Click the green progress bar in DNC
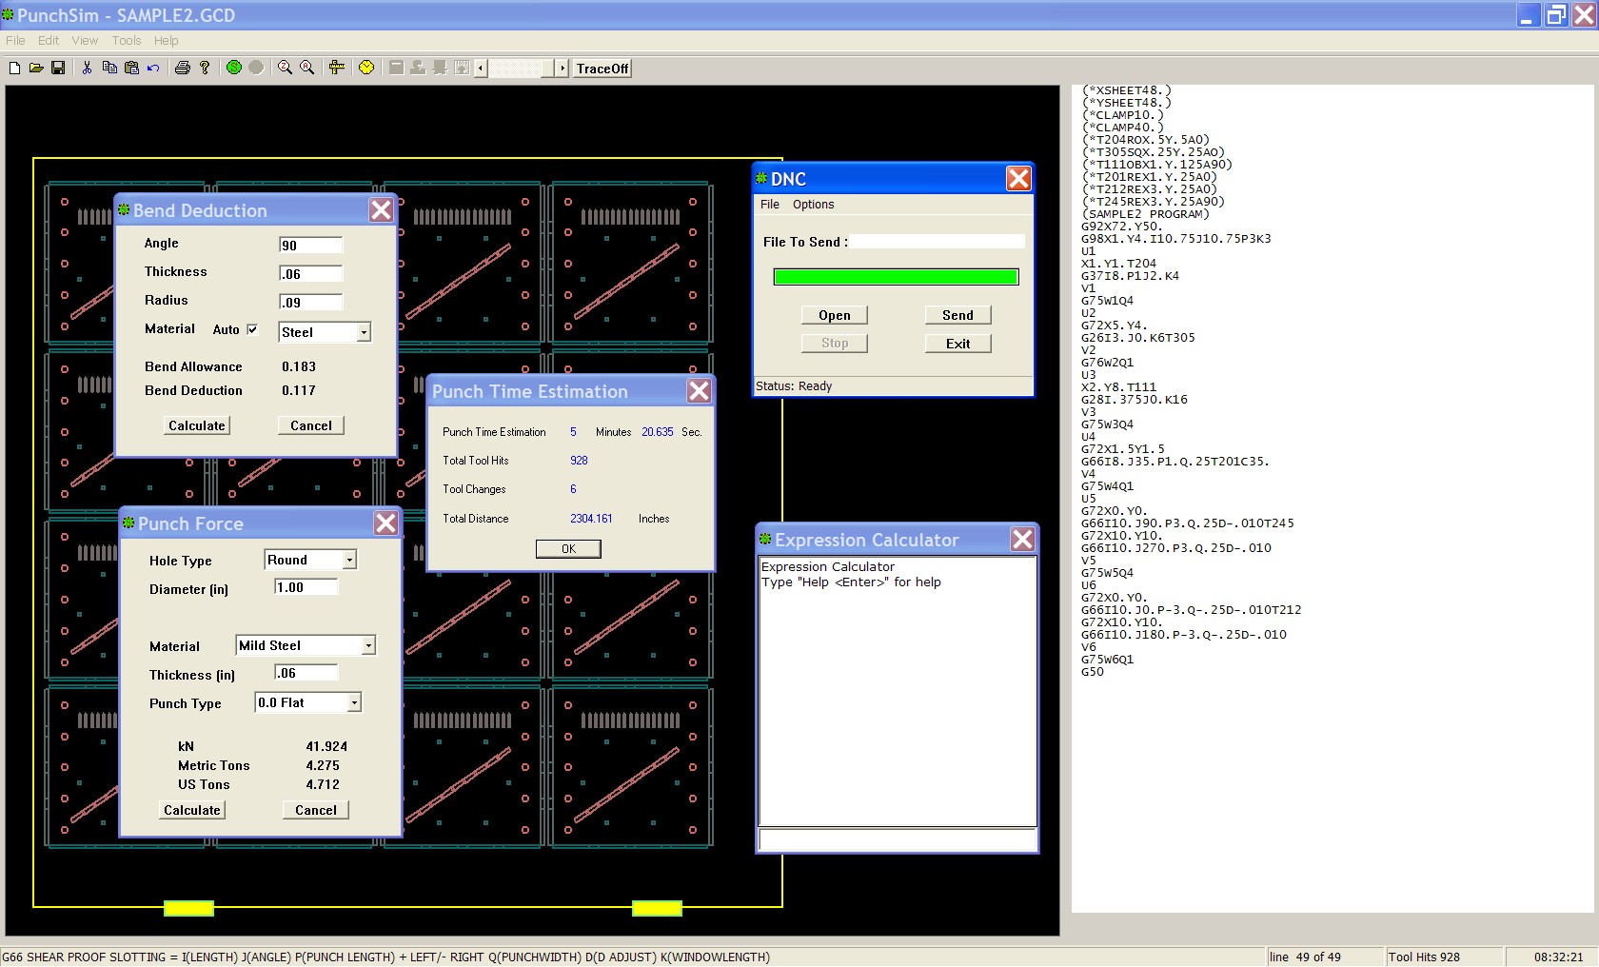The height and width of the screenshot is (967, 1599). point(896,276)
